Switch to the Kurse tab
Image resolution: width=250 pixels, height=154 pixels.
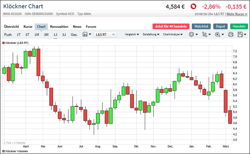28,27
